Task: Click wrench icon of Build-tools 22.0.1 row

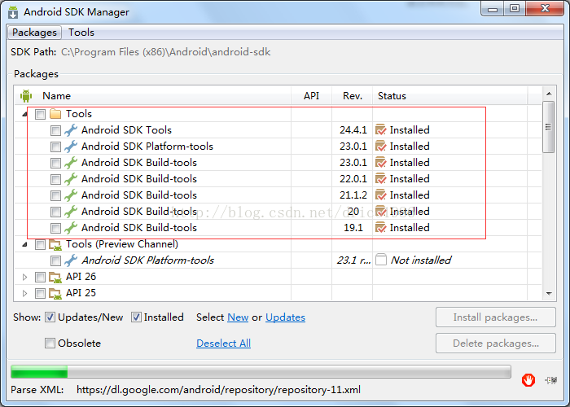Action: click(x=71, y=179)
